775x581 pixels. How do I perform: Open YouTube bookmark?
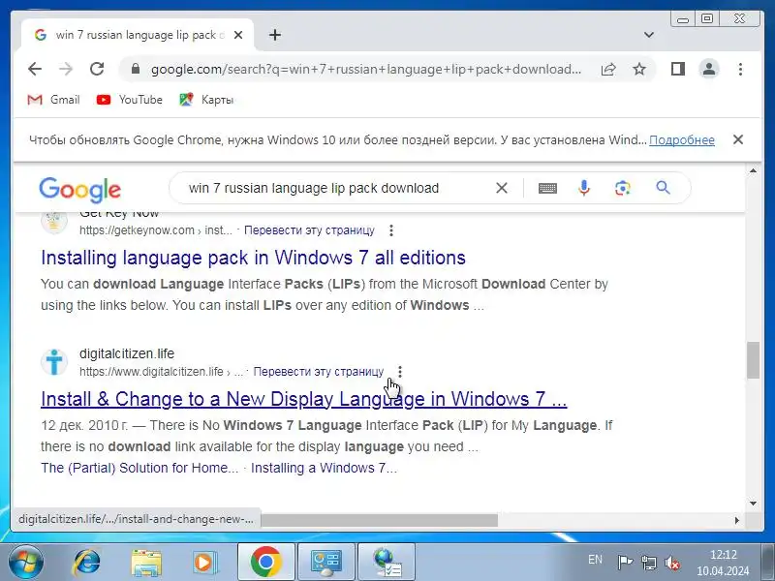coord(130,100)
